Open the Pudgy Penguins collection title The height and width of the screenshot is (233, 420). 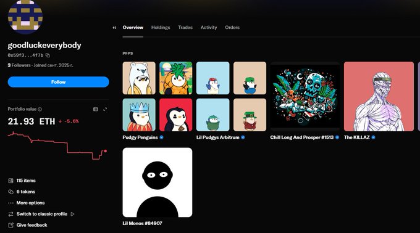pyautogui.click(x=140, y=137)
